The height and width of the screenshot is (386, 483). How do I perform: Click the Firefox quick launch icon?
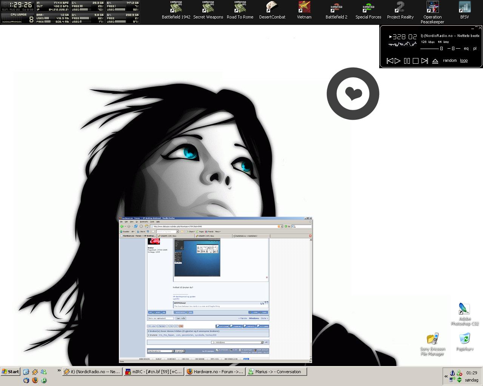[x=35, y=380]
